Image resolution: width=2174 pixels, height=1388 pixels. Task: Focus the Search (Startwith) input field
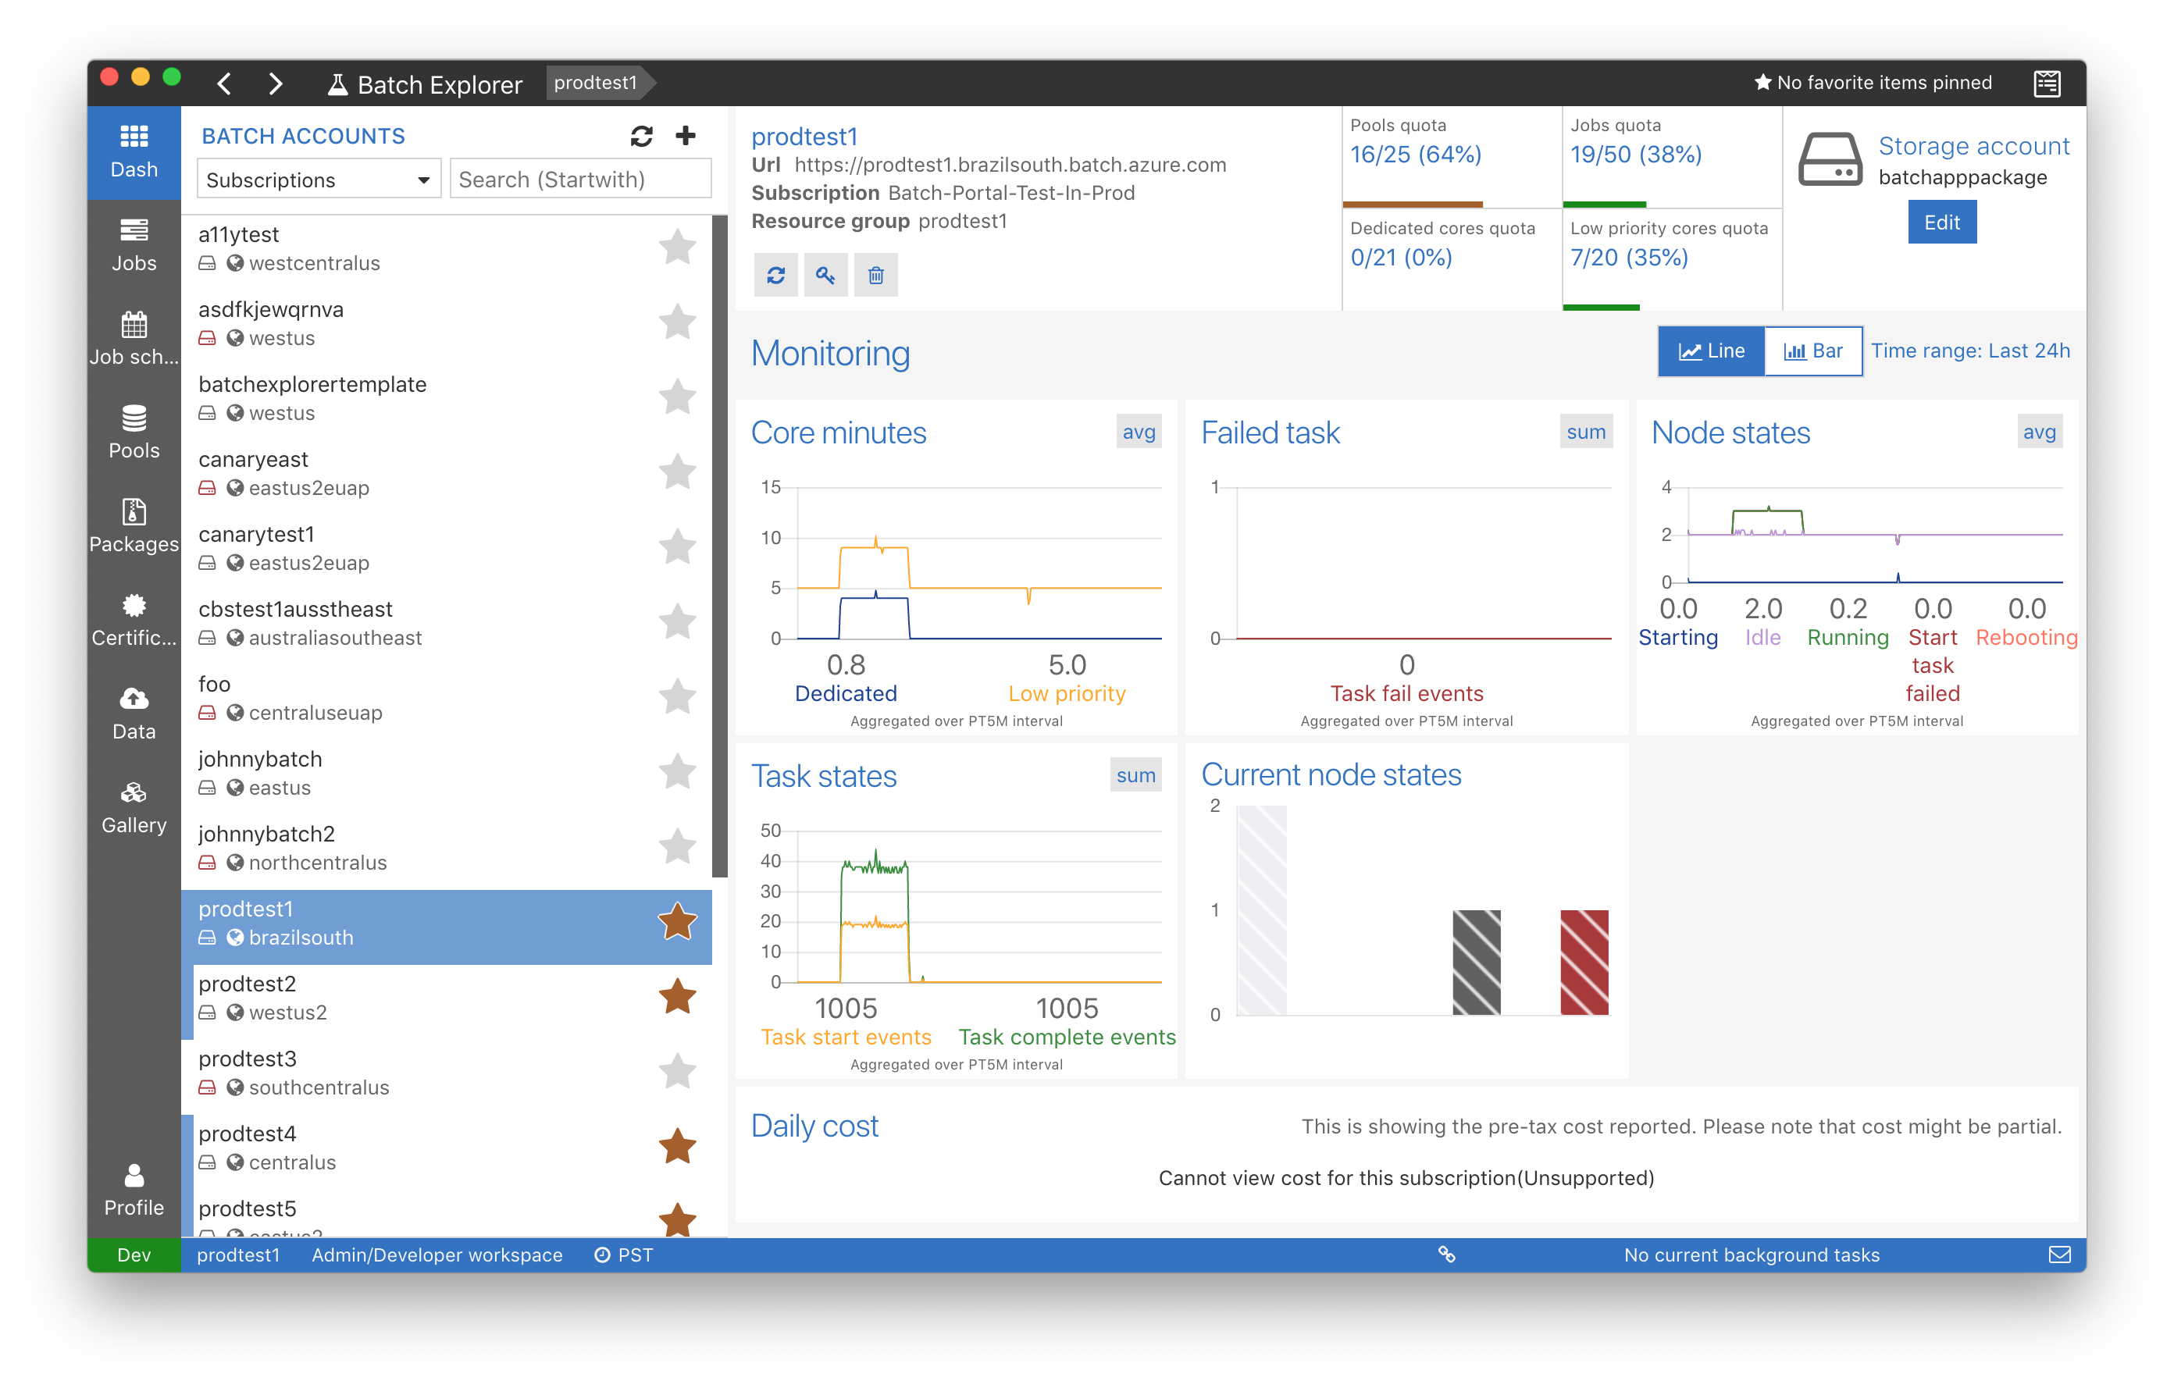pos(579,179)
